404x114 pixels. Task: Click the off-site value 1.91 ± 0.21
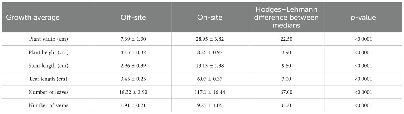pos(133,105)
